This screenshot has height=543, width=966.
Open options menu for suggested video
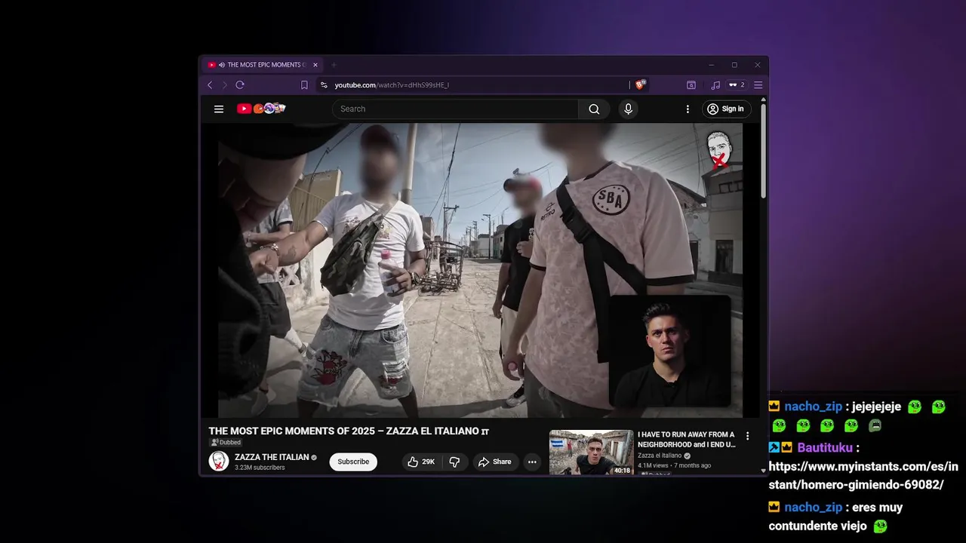coord(748,436)
